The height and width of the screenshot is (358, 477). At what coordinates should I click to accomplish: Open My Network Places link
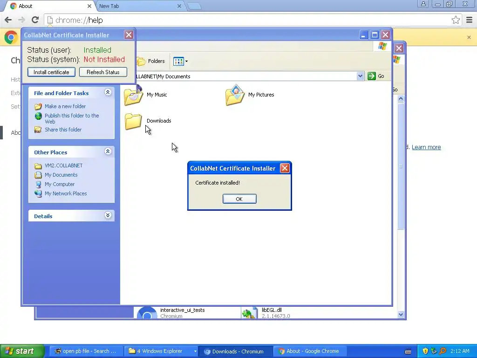tap(66, 193)
